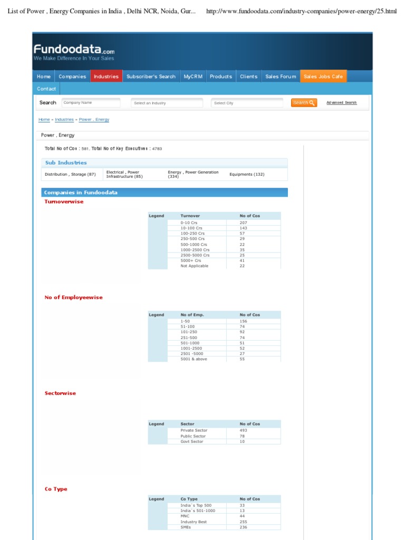405x540 pixels.
Task: Open Subscriber's Search menu
Action: click(151, 76)
